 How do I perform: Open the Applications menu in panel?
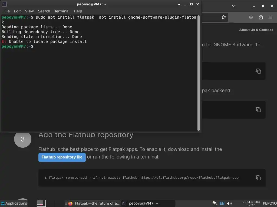(x=14, y=203)
